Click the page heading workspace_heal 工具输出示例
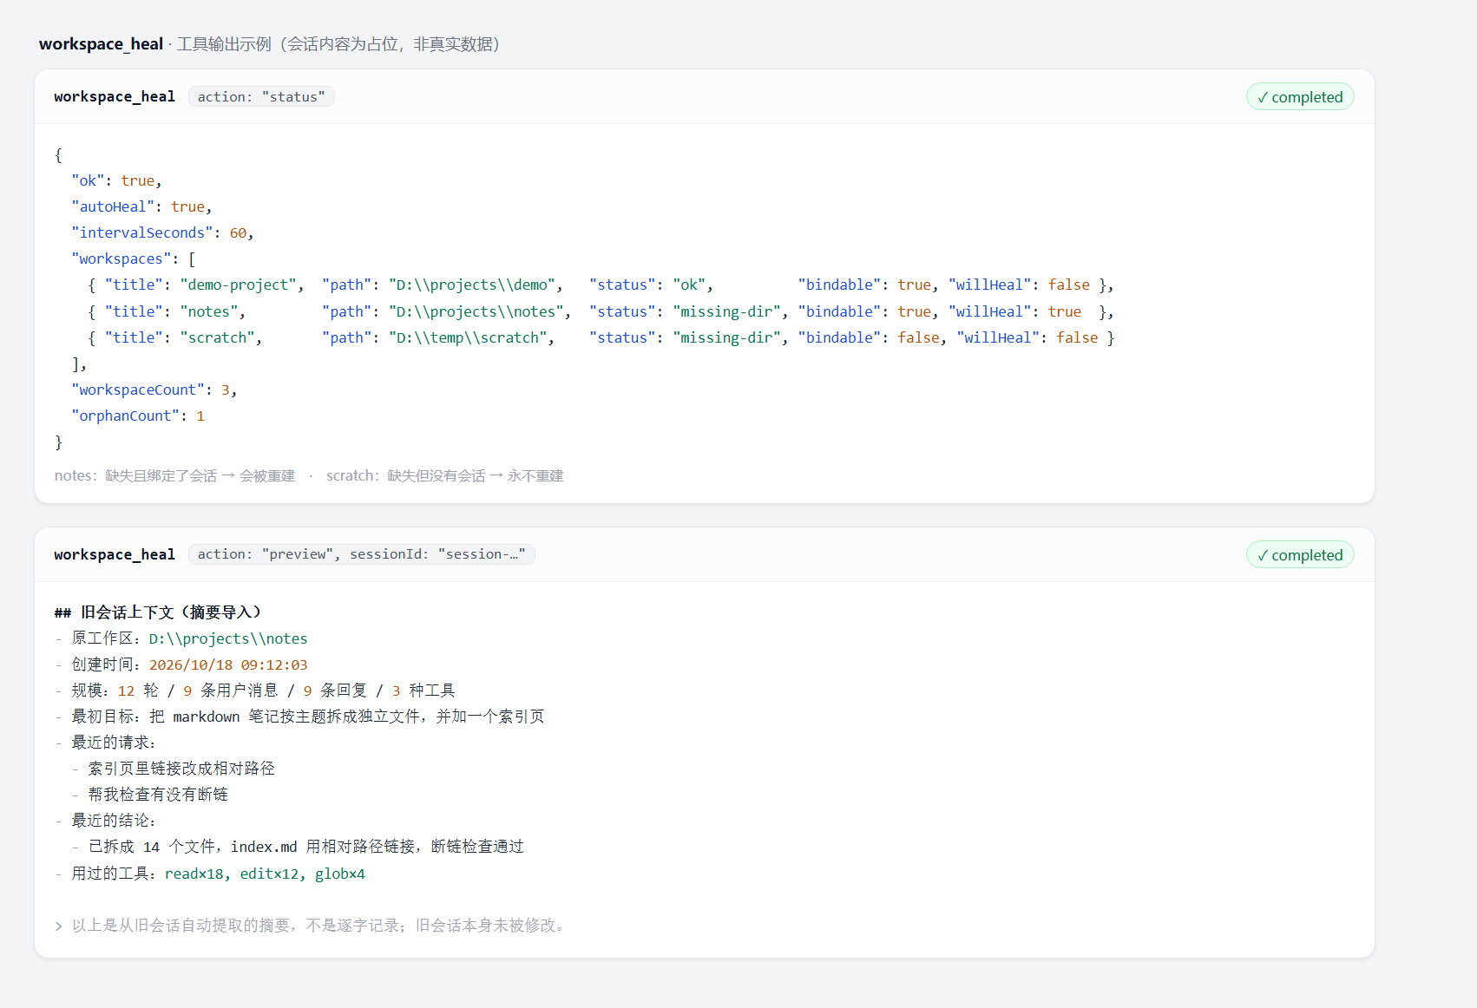The image size is (1477, 1008). tap(270, 44)
